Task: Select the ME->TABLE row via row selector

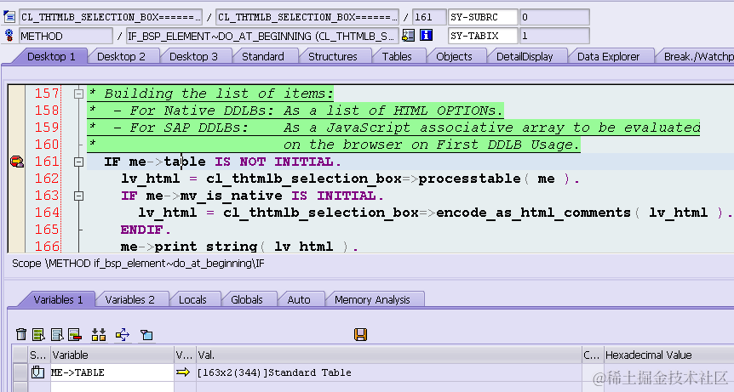Action: [x=20, y=372]
